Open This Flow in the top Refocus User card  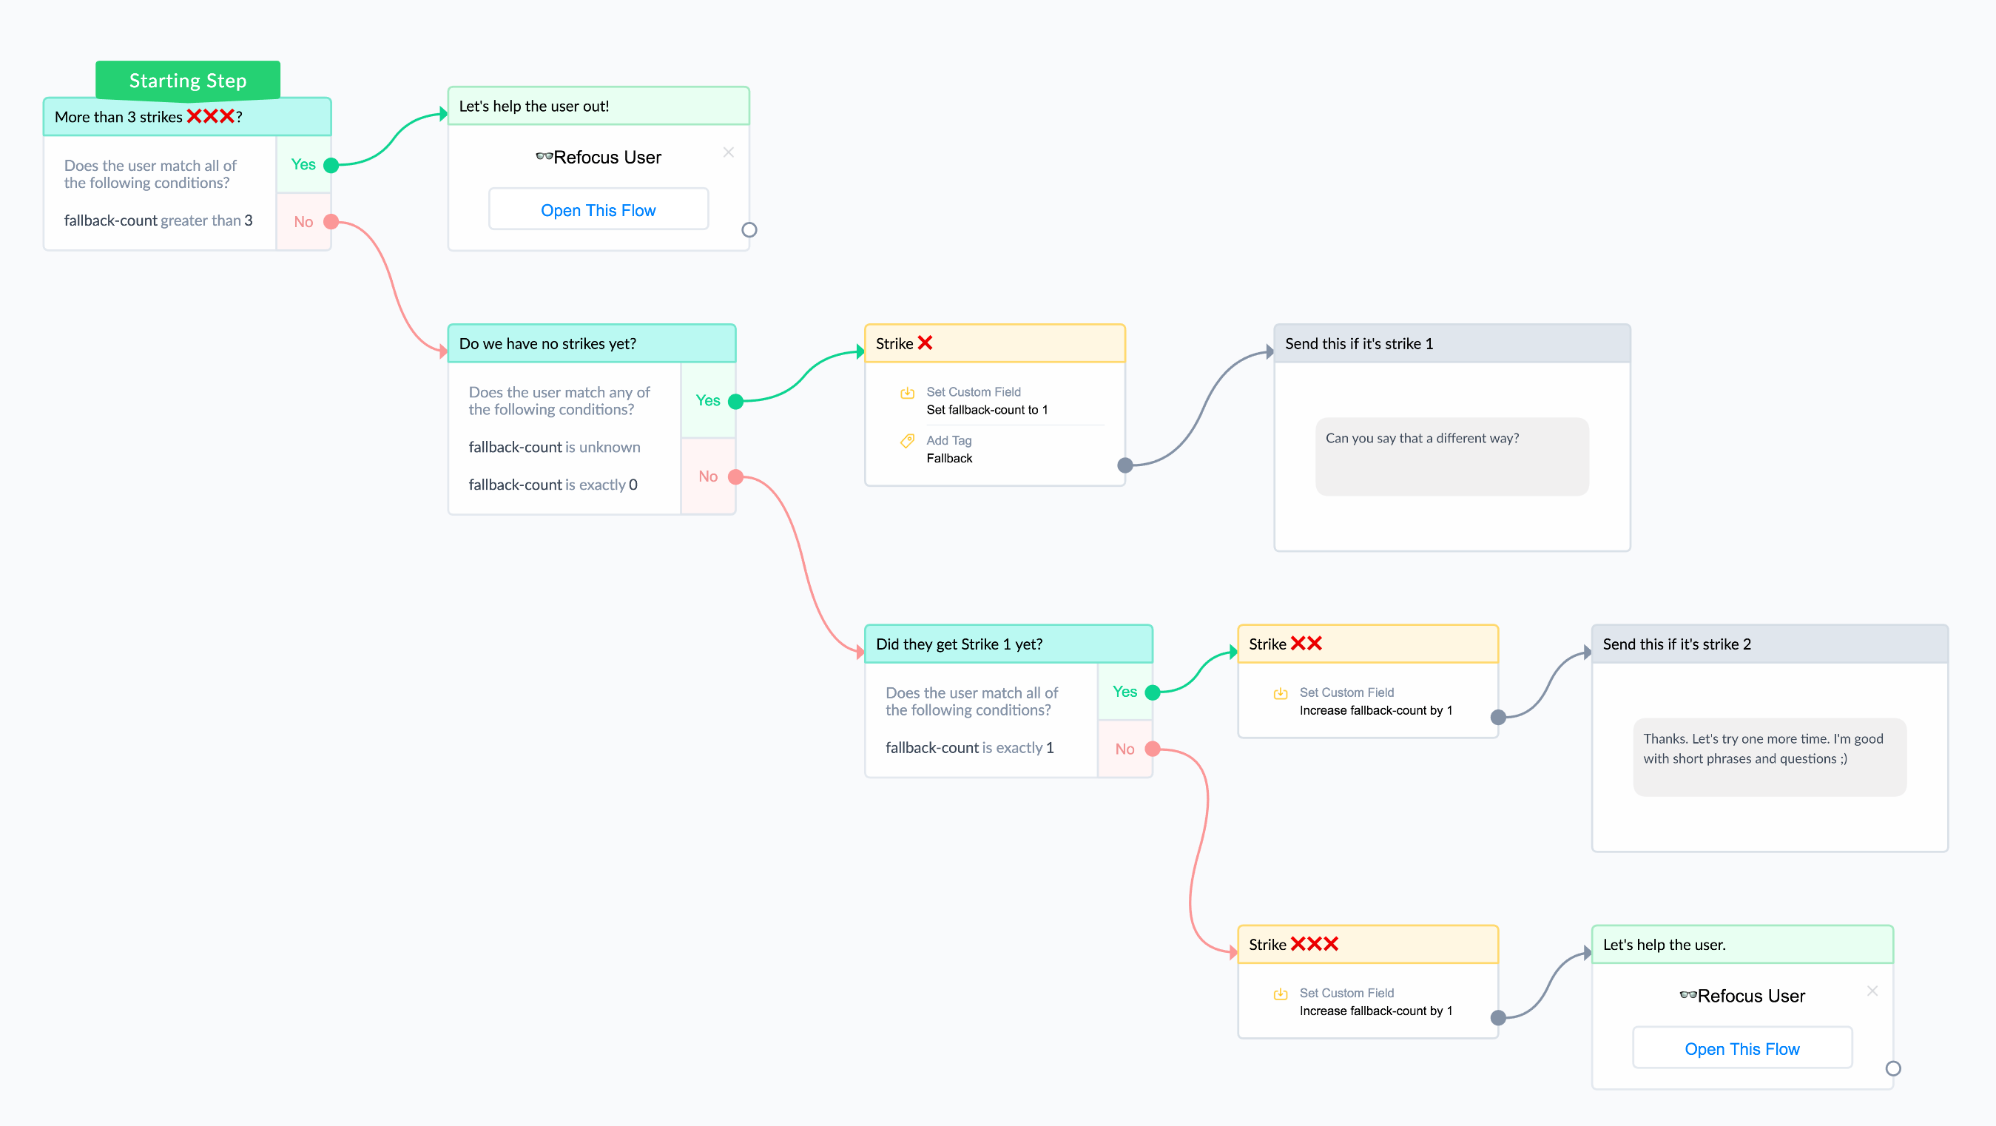click(x=599, y=210)
